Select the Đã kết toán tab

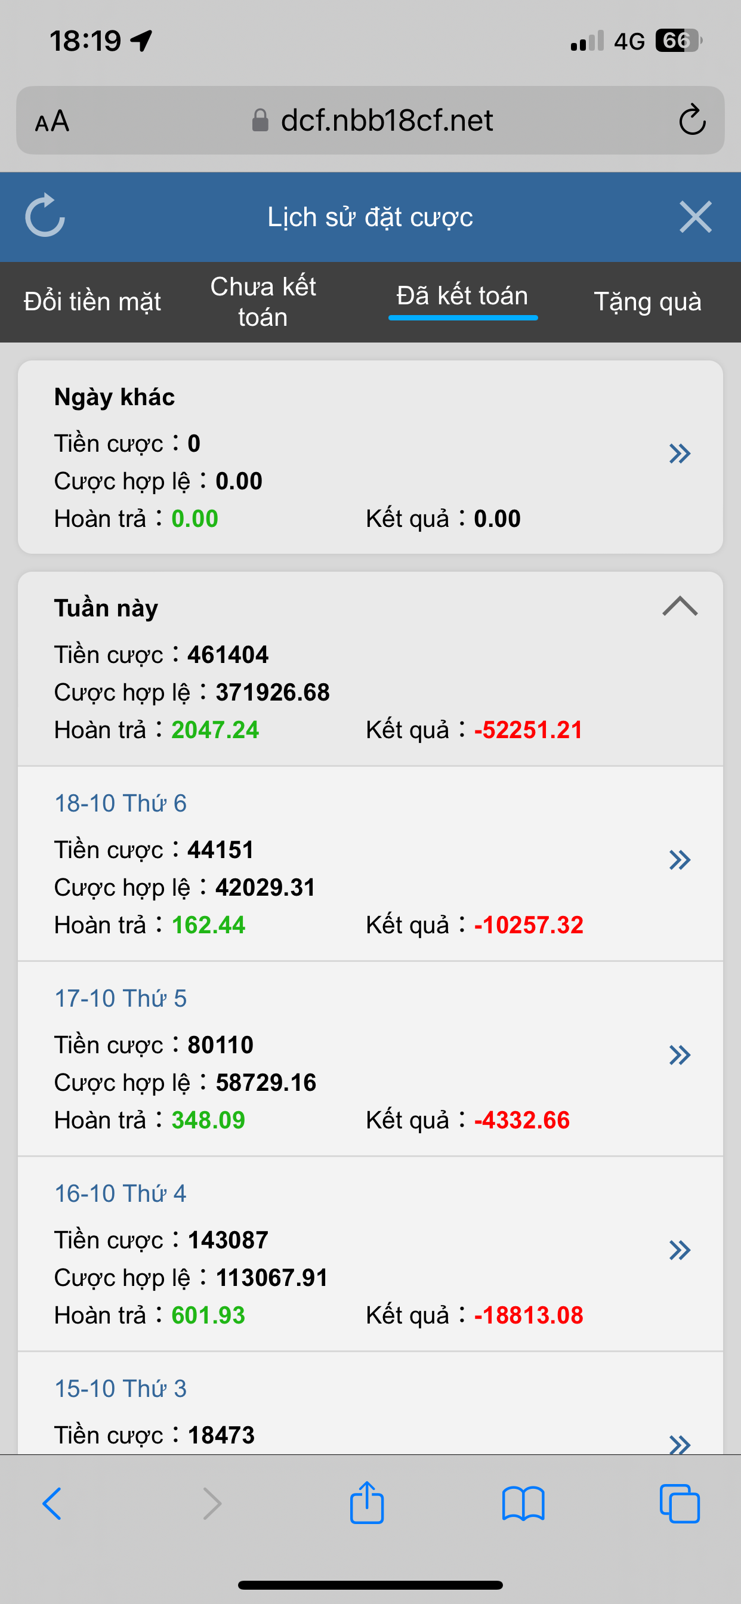point(462,297)
